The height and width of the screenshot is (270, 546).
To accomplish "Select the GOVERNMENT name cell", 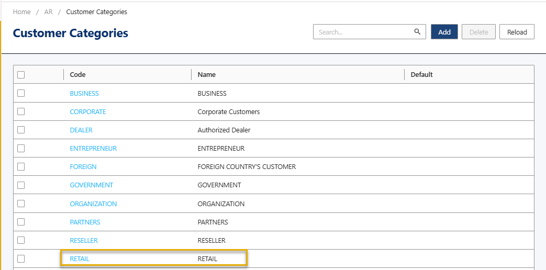I will pyautogui.click(x=219, y=185).
